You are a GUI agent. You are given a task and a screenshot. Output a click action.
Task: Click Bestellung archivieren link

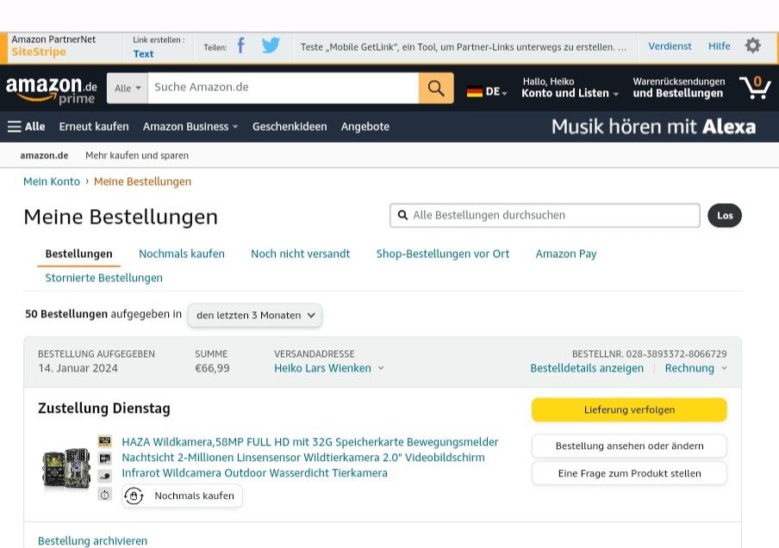pos(92,541)
